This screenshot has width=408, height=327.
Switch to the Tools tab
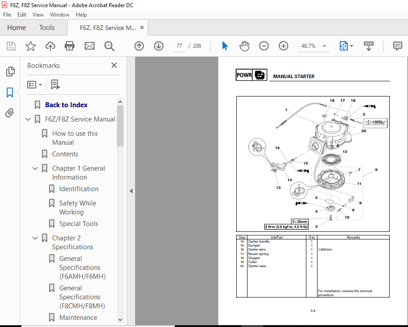(x=47, y=28)
